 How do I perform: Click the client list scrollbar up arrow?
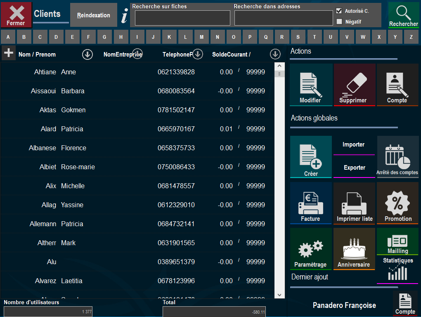tap(279, 66)
